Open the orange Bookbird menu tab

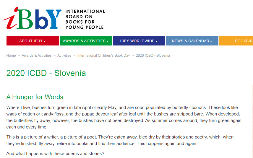pyautogui.click(x=236, y=41)
